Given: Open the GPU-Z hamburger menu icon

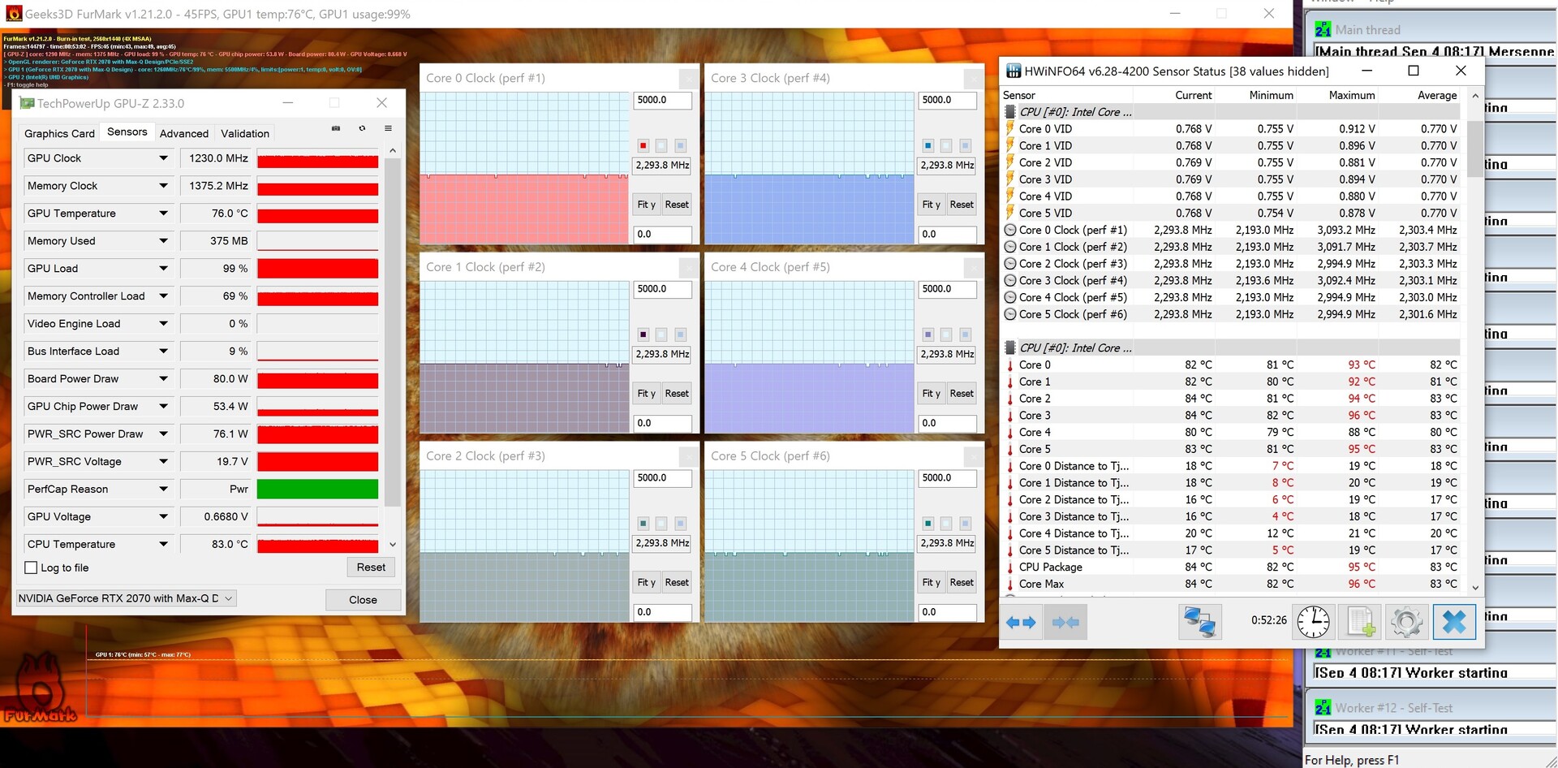Looking at the screenshot, I should pyautogui.click(x=388, y=128).
